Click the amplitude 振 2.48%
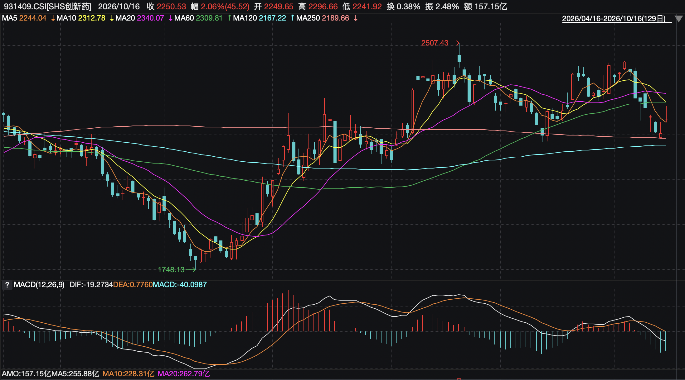 point(442,7)
